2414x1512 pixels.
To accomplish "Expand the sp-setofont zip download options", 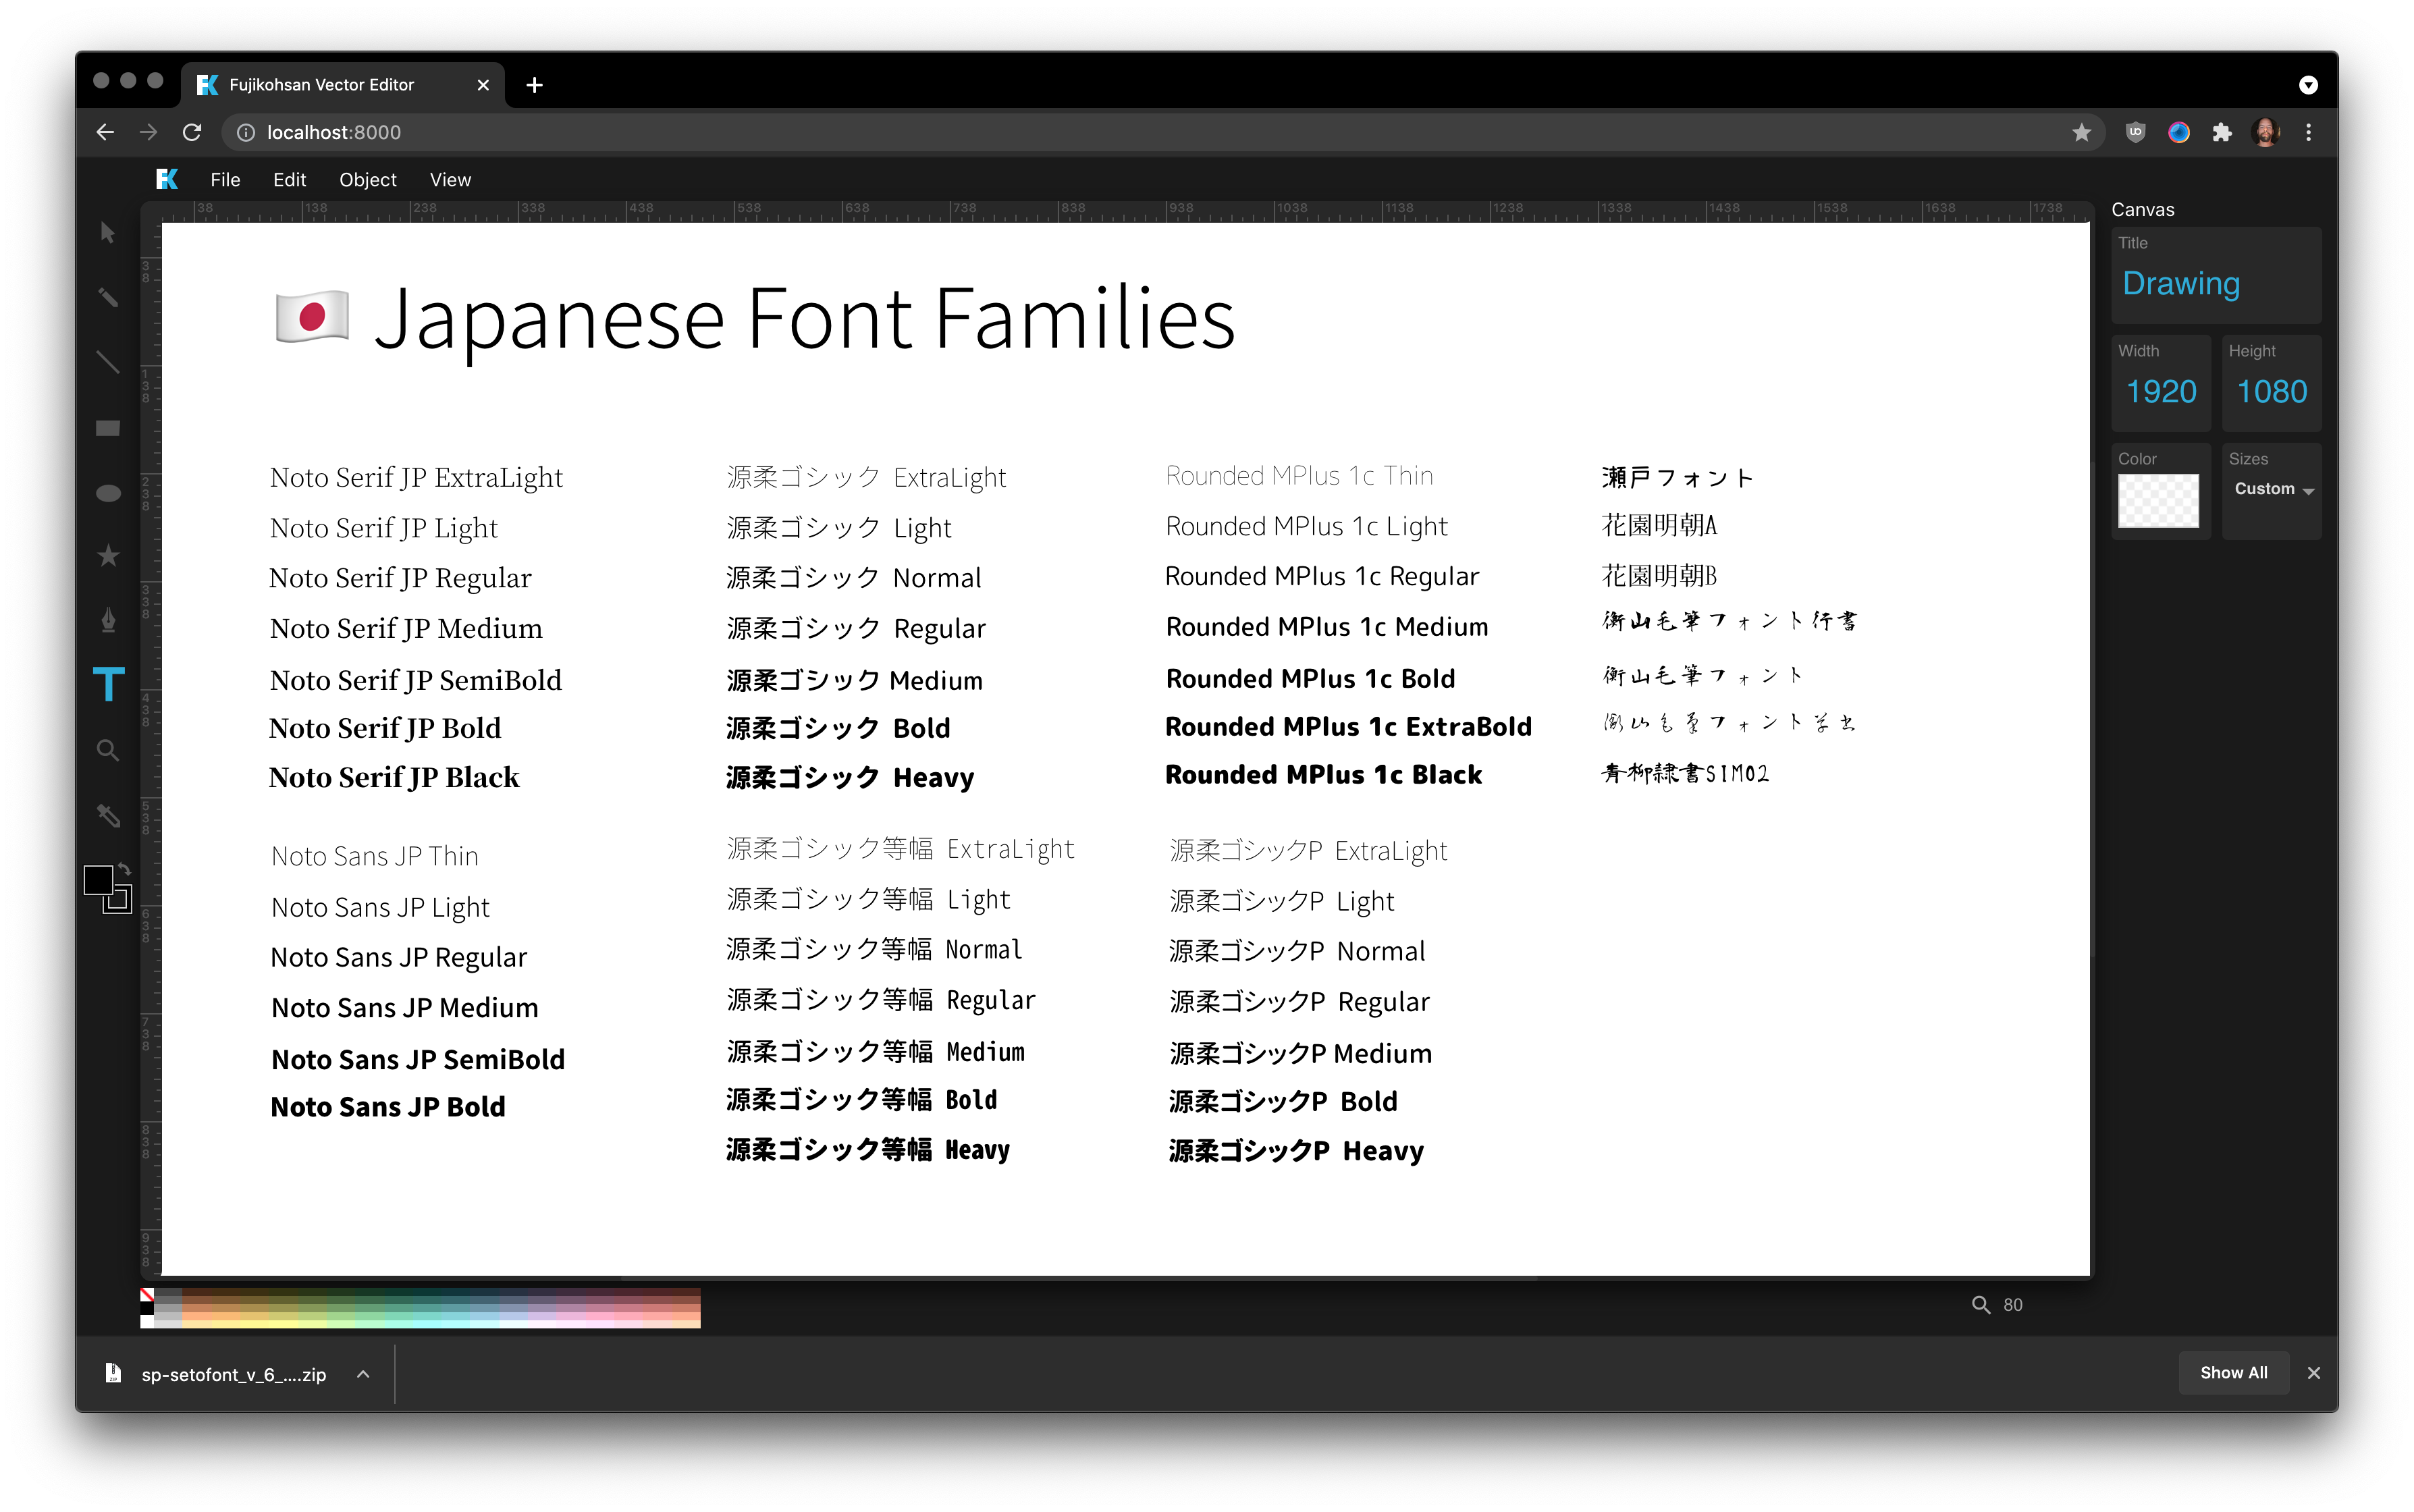I will click(x=363, y=1374).
